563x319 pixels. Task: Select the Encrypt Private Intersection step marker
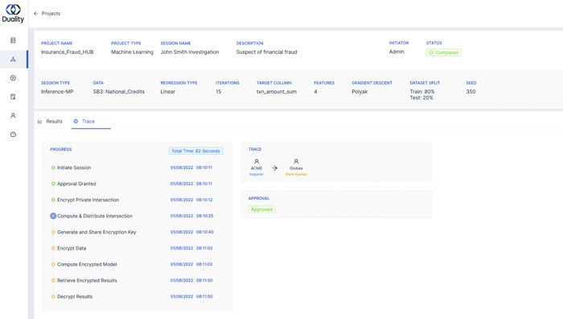pos(53,200)
